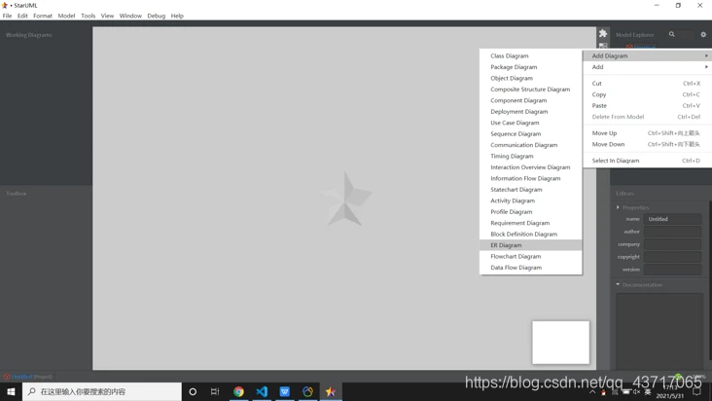Pick Statechart Diagram
This screenshot has width=712, height=401.
coord(531,190)
